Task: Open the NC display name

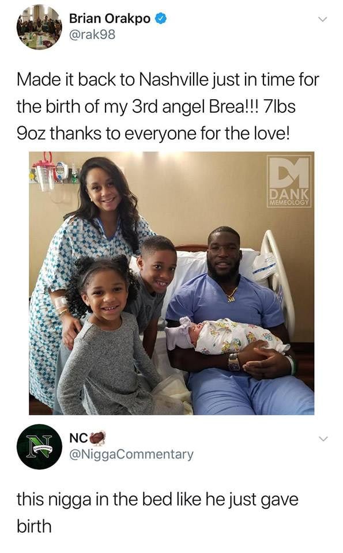Action: click(x=79, y=438)
